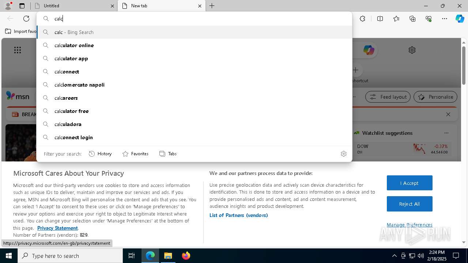Screen dimensions: 468x263
Task: Open List of Partners (vendors) link
Action: tap(238, 215)
